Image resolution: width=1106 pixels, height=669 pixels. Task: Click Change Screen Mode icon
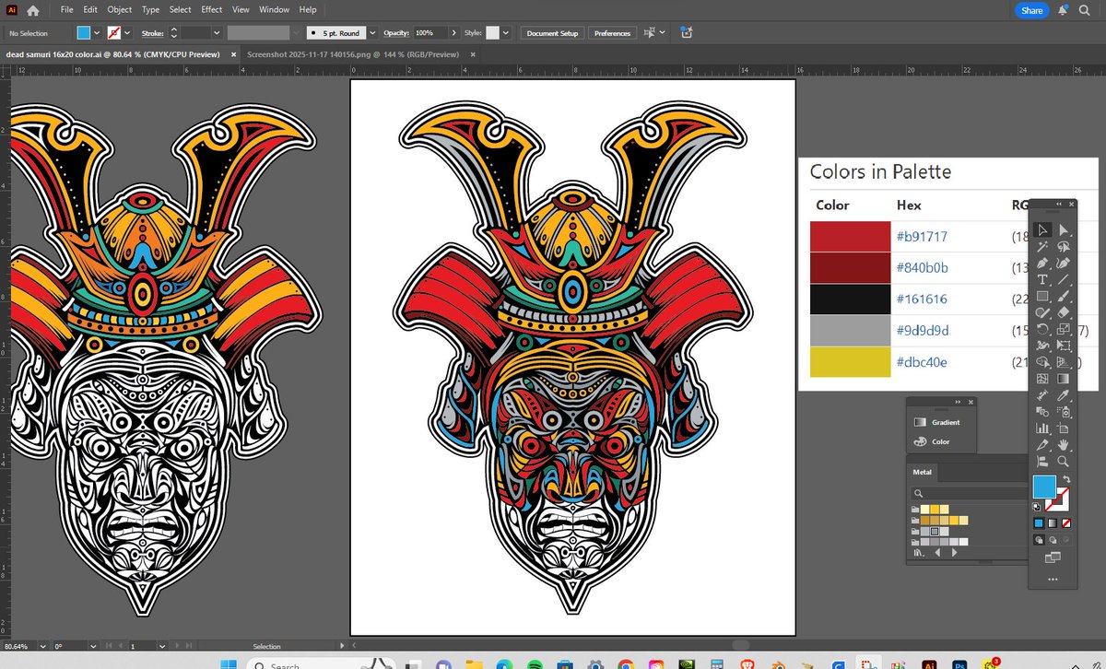click(x=1051, y=557)
